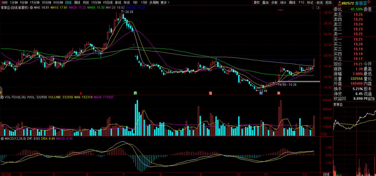Open the MACD indicator dropdown arrow
Screen dimensions: 376x176
2,138
